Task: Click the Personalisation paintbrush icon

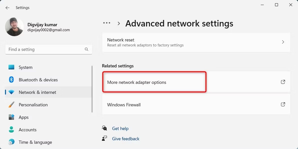Action: pos(11,105)
